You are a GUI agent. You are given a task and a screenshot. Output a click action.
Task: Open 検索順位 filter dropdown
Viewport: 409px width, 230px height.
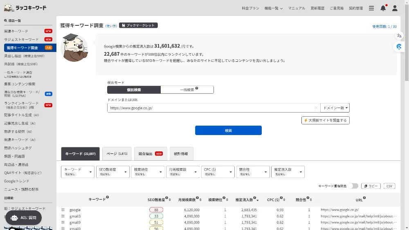click(148, 172)
